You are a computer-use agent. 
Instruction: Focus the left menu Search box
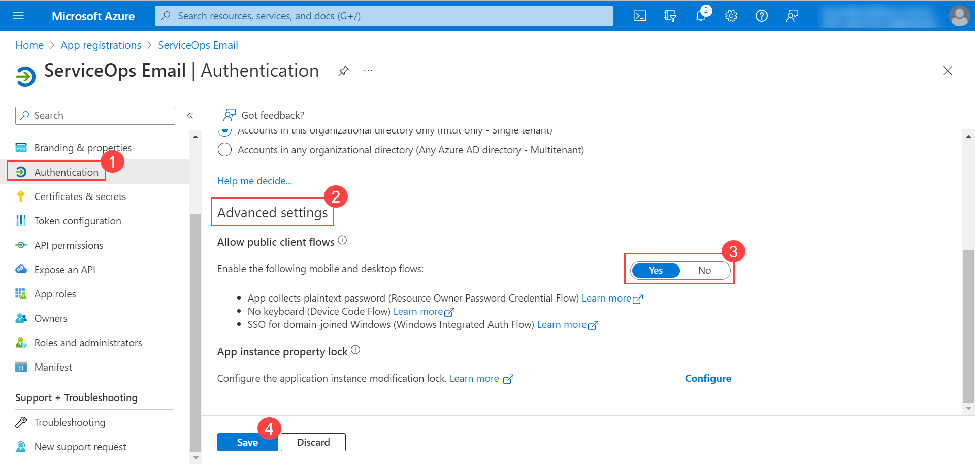point(95,116)
